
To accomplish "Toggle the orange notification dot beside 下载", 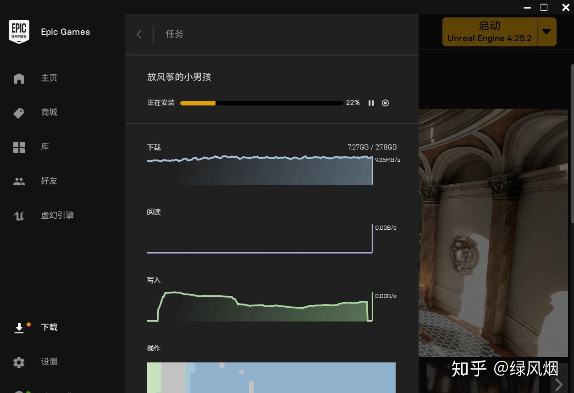I will coord(29,324).
